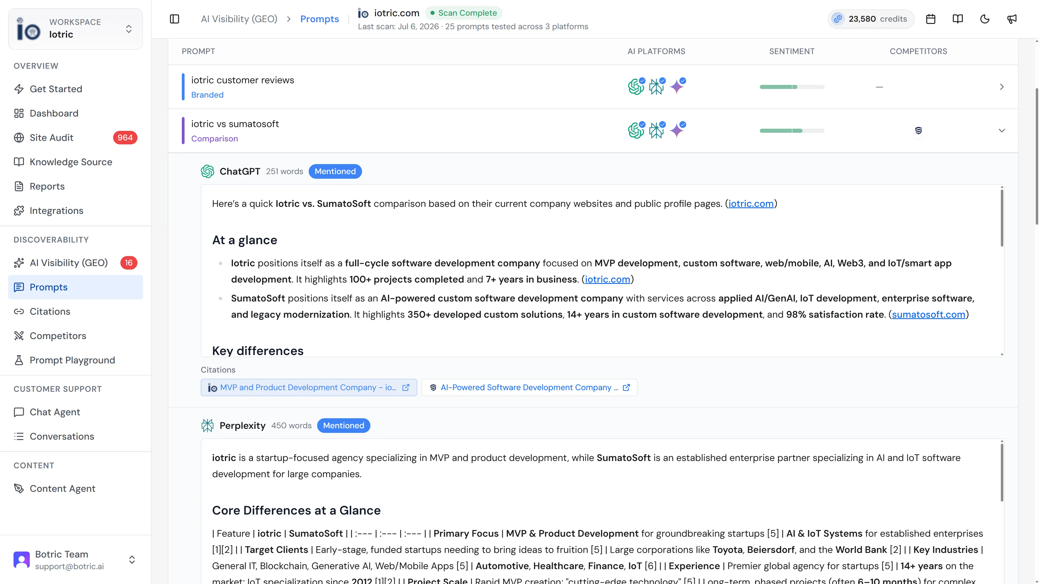Image resolution: width=1039 pixels, height=584 pixels.
Task: Click Botric Team avatar icon
Action: click(21, 560)
